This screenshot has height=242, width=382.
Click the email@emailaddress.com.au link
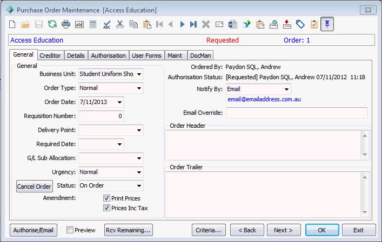[264, 99]
